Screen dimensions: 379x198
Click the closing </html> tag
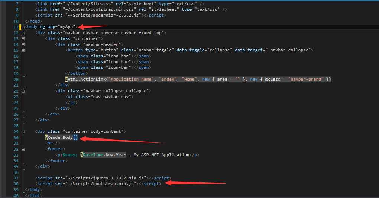point(33,195)
